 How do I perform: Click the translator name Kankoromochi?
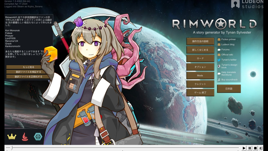(x=13, y=46)
